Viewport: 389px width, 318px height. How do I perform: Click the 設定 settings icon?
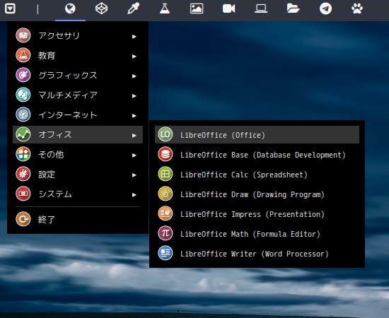[23, 174]
